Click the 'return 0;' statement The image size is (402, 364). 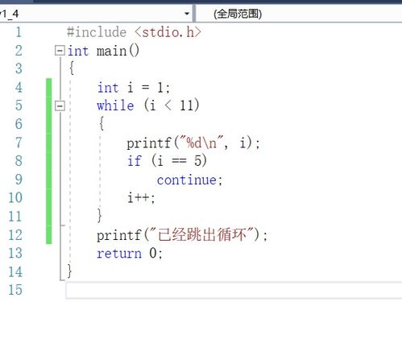point(130,253)
